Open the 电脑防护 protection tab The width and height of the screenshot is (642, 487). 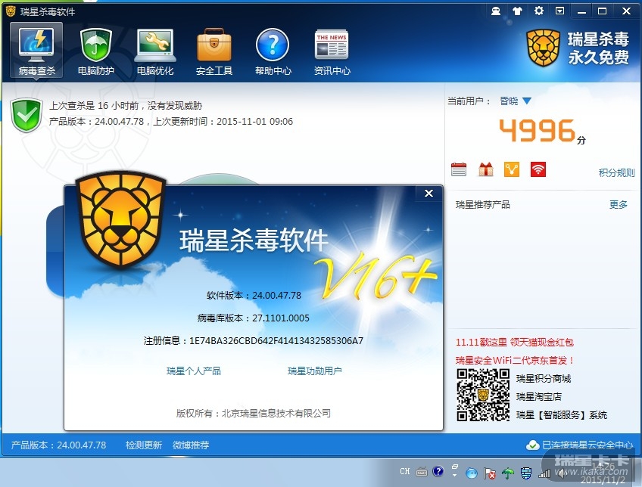click(x=96, y=51)
